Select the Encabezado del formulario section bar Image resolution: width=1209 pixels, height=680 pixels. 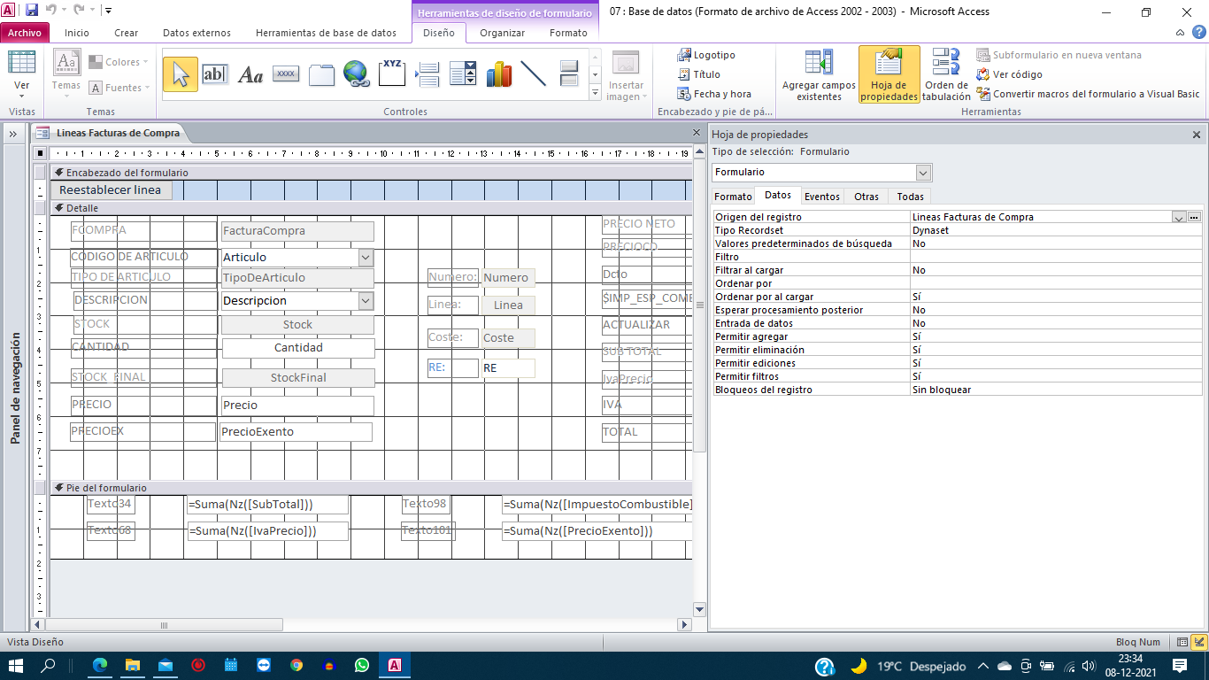click(x=370, y=173)
